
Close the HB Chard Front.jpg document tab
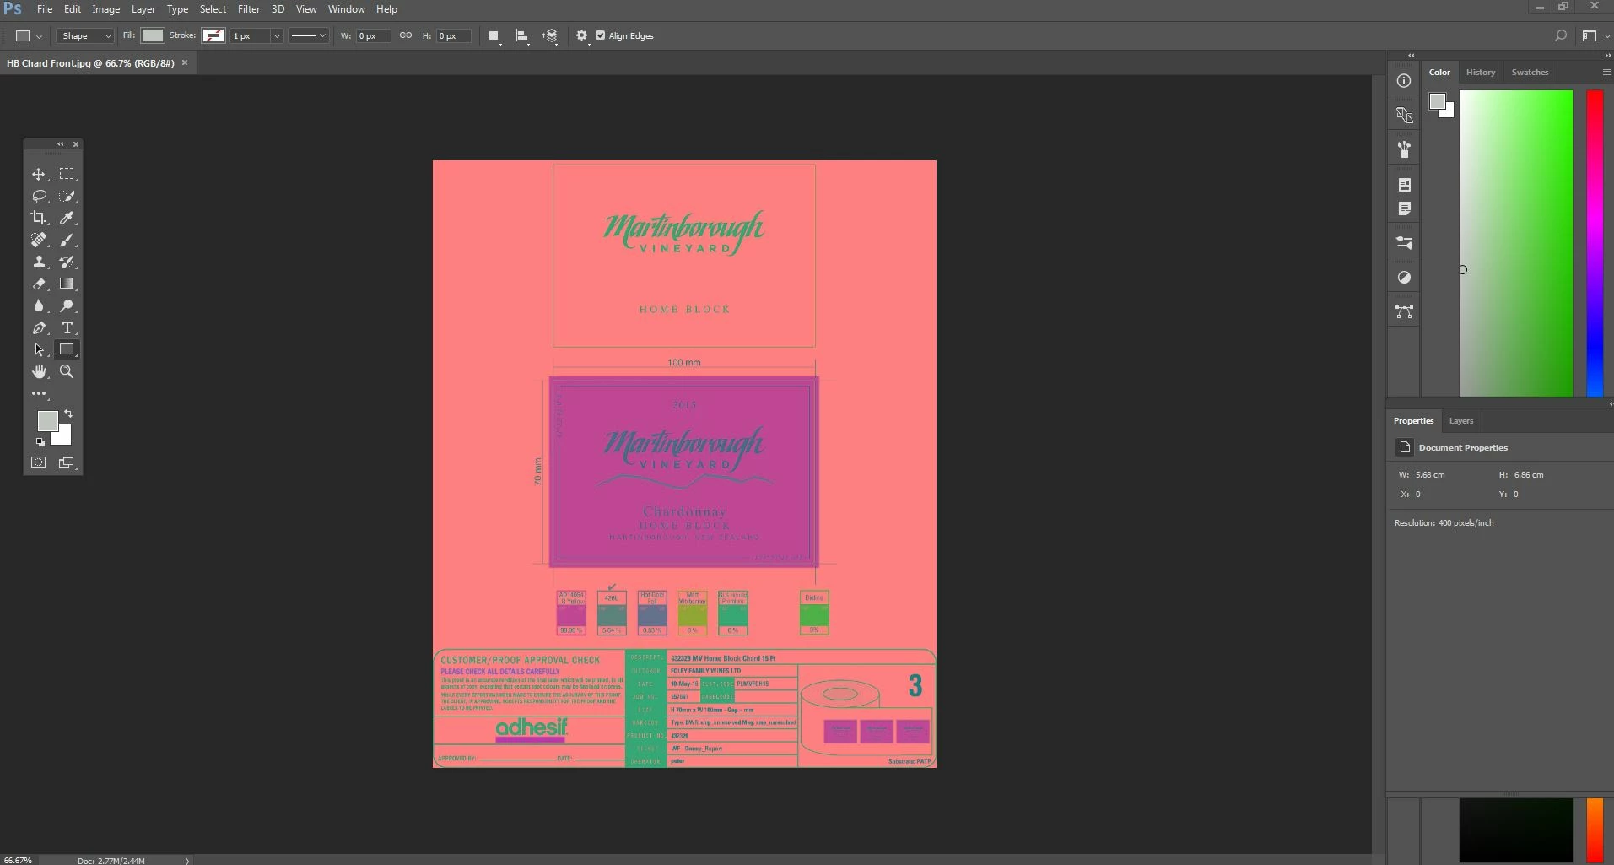click(185, 63)
